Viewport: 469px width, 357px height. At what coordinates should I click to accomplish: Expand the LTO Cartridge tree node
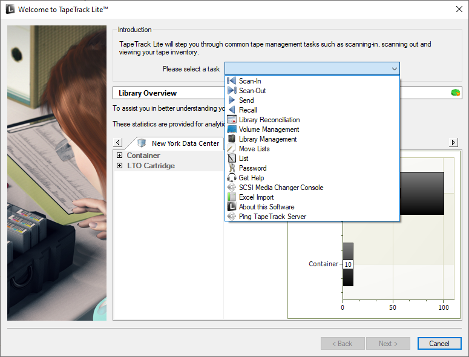point(119,165)
